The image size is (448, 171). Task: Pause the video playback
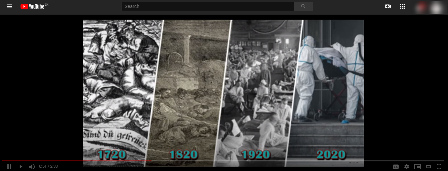tap(9, 166)
